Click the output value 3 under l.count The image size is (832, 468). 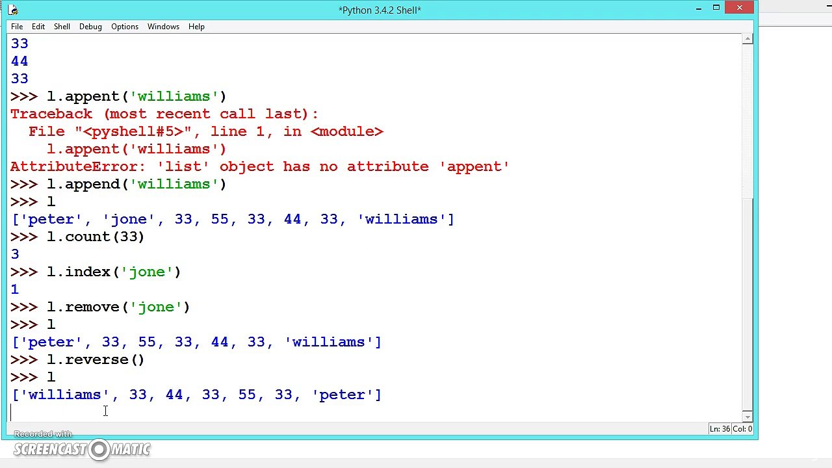point(15,254)
